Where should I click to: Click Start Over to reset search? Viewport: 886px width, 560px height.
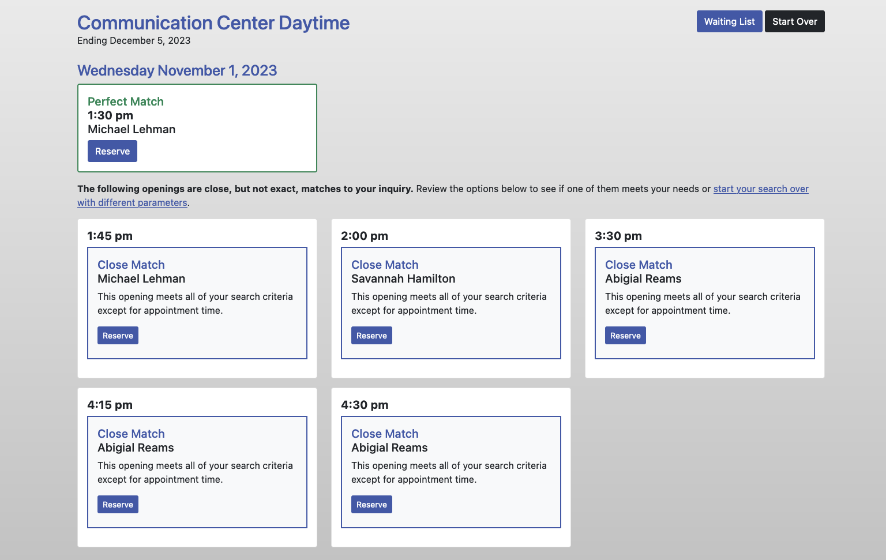click(x=794, y=21)
